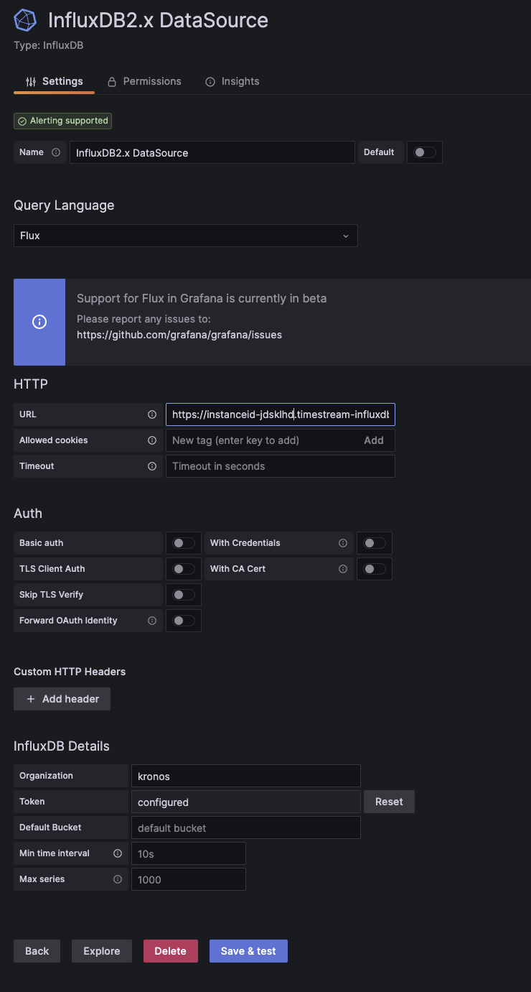Enable the Basic auth toggle

[184, 543]
